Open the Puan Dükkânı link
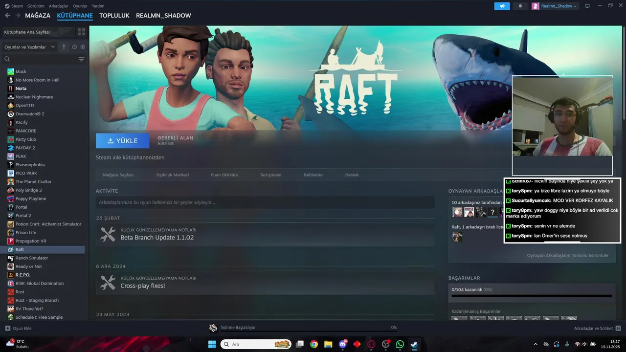The height and width of the screenshot is (352, 626). 224,175
